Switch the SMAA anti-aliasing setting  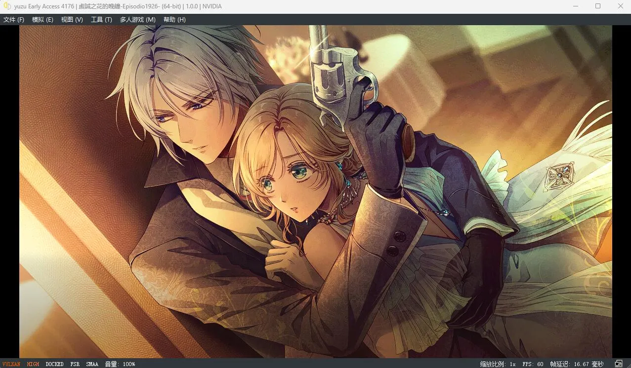[92, 364]
